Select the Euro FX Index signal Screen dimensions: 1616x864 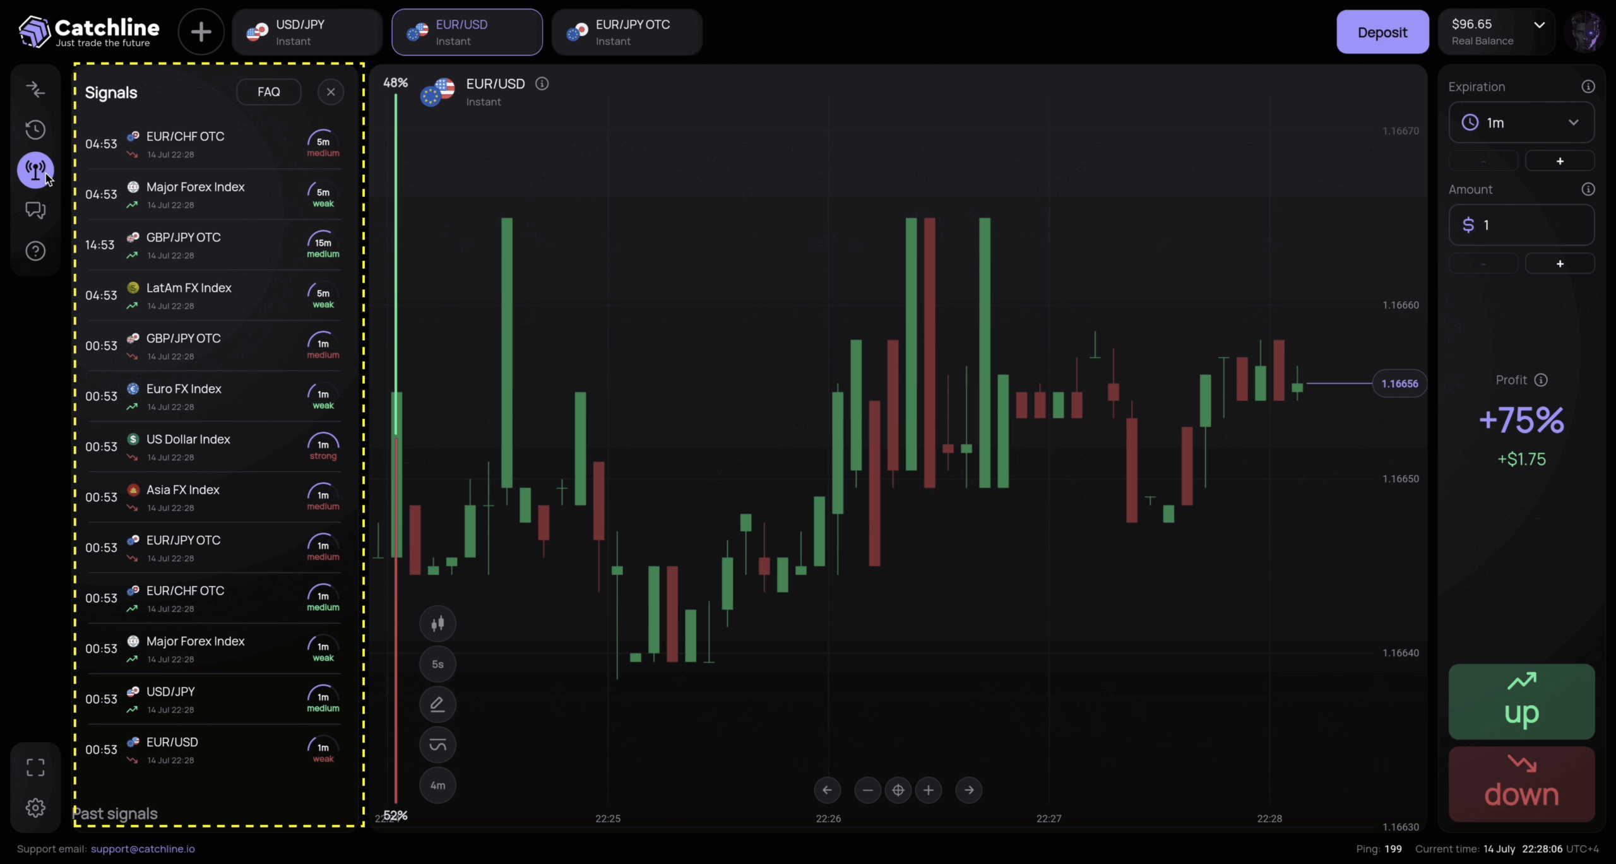213,396
